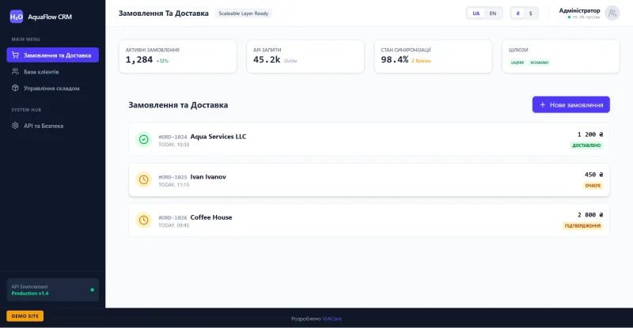The width and height of the screenshot is (633, 328).
Task: Click the 2 Retries warning text
Action: 421,61
